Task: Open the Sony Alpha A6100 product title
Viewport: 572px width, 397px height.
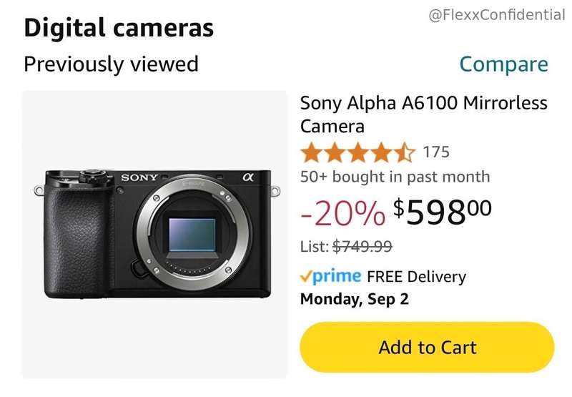Action: click(423, 114)
